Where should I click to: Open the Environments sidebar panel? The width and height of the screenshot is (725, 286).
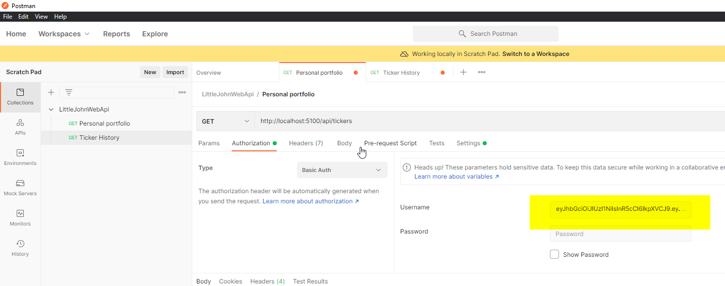click(20, 158)
